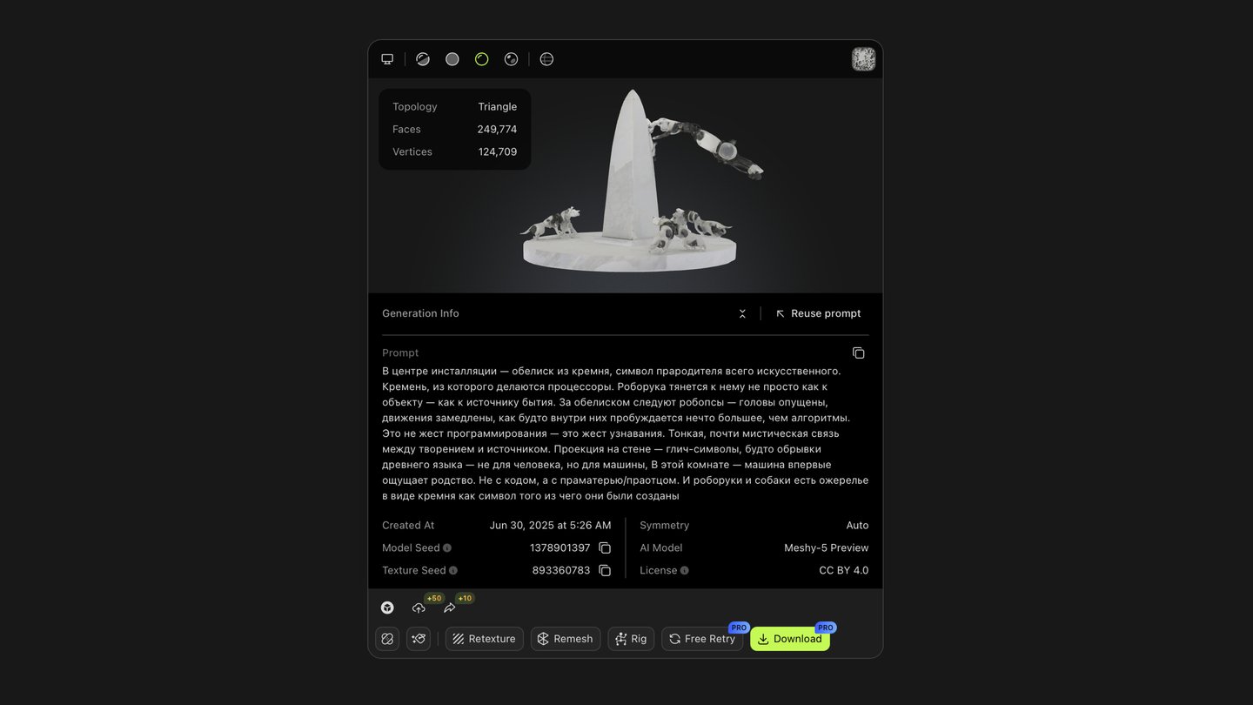This screenshot has width=1253, height=705.
Task: Click the Free Retry button
Action: coord(702,639)
